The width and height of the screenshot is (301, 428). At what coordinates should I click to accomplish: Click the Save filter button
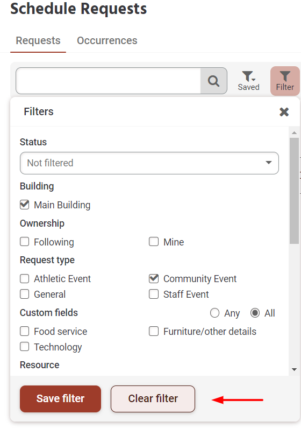61,399
